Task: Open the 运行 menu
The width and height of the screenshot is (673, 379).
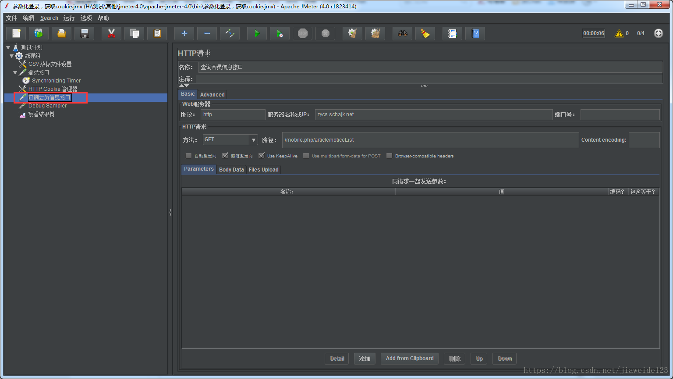Action: (69, 18)
